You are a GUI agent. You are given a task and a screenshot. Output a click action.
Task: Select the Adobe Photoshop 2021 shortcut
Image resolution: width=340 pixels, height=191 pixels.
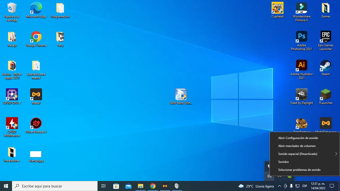tap(302, 41)
